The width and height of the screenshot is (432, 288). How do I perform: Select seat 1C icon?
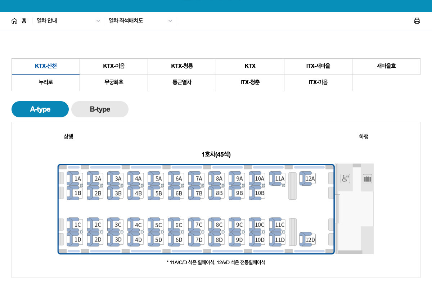point(75,224)
